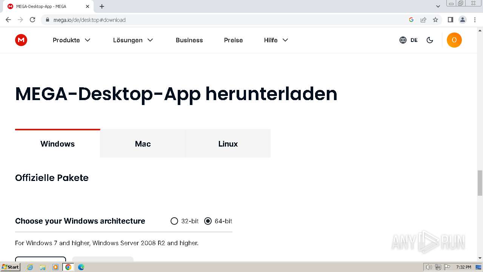Share this page icon
This screenshot has height=272, width=483.
tap(423, 20)
